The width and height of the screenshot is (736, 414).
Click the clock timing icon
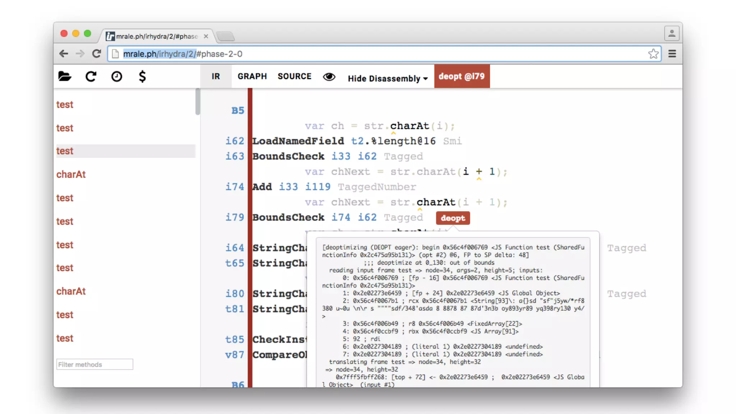pos(116,76)
